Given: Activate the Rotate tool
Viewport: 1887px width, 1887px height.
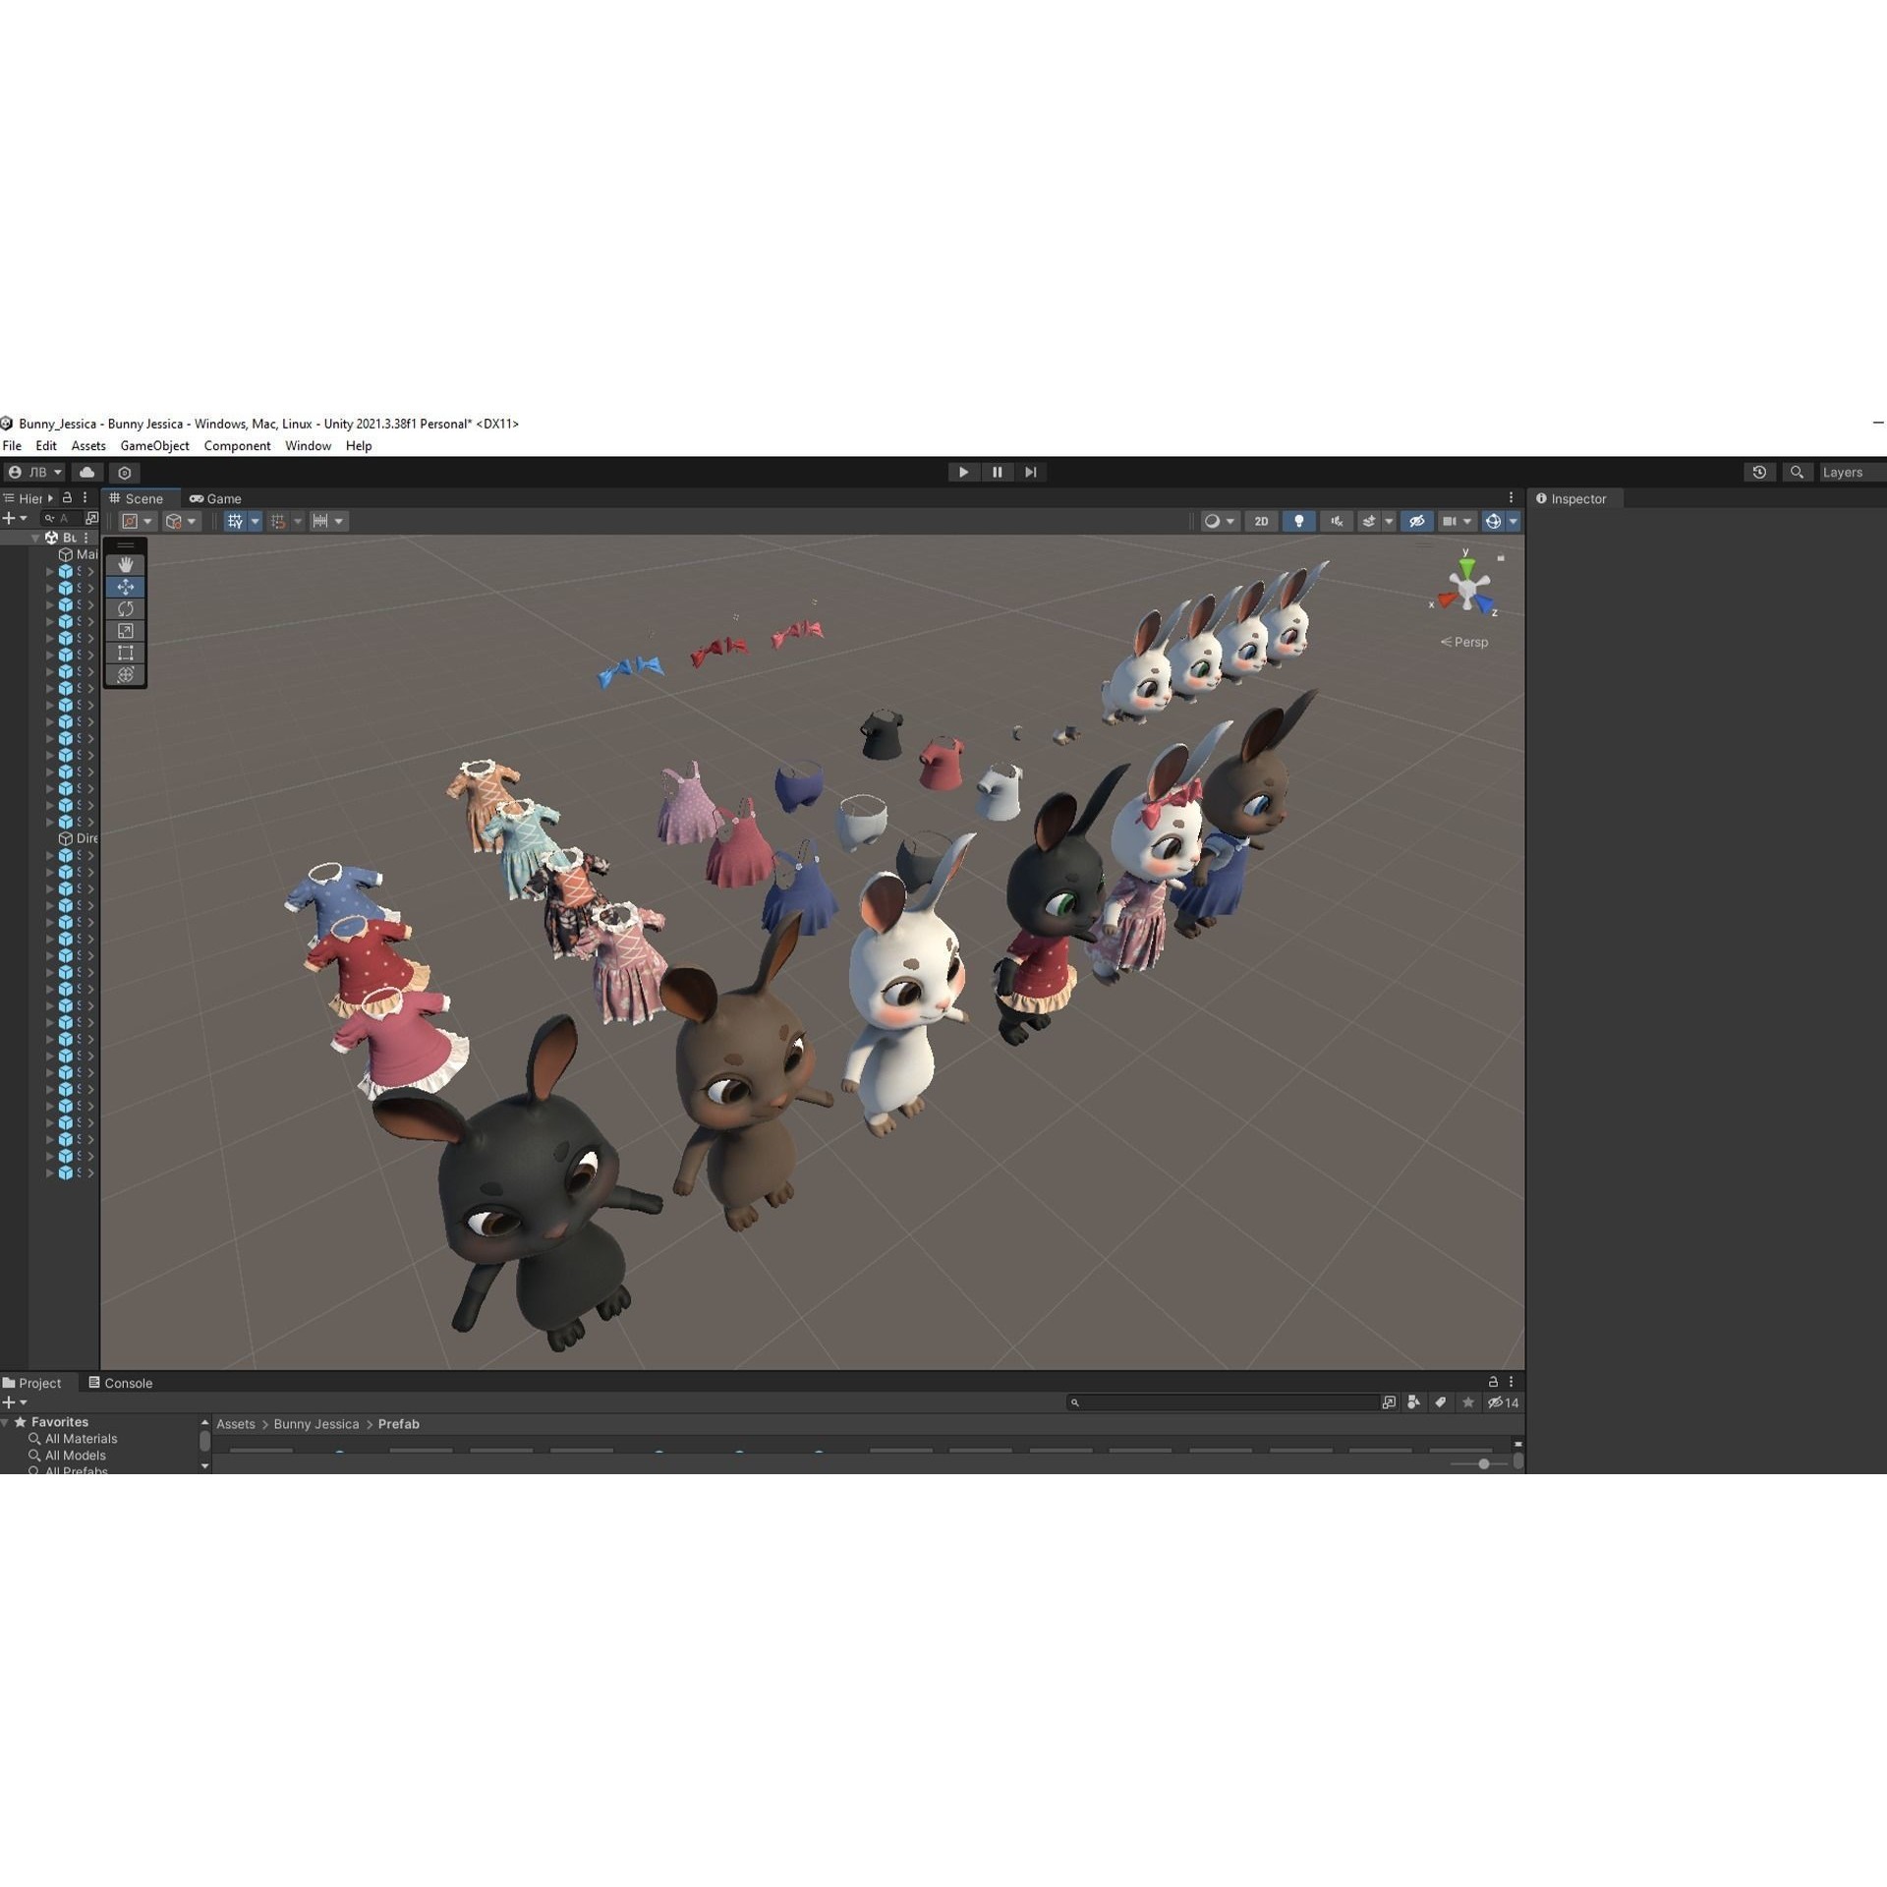Looking at the screenshot, I should [x=126, y=608].
